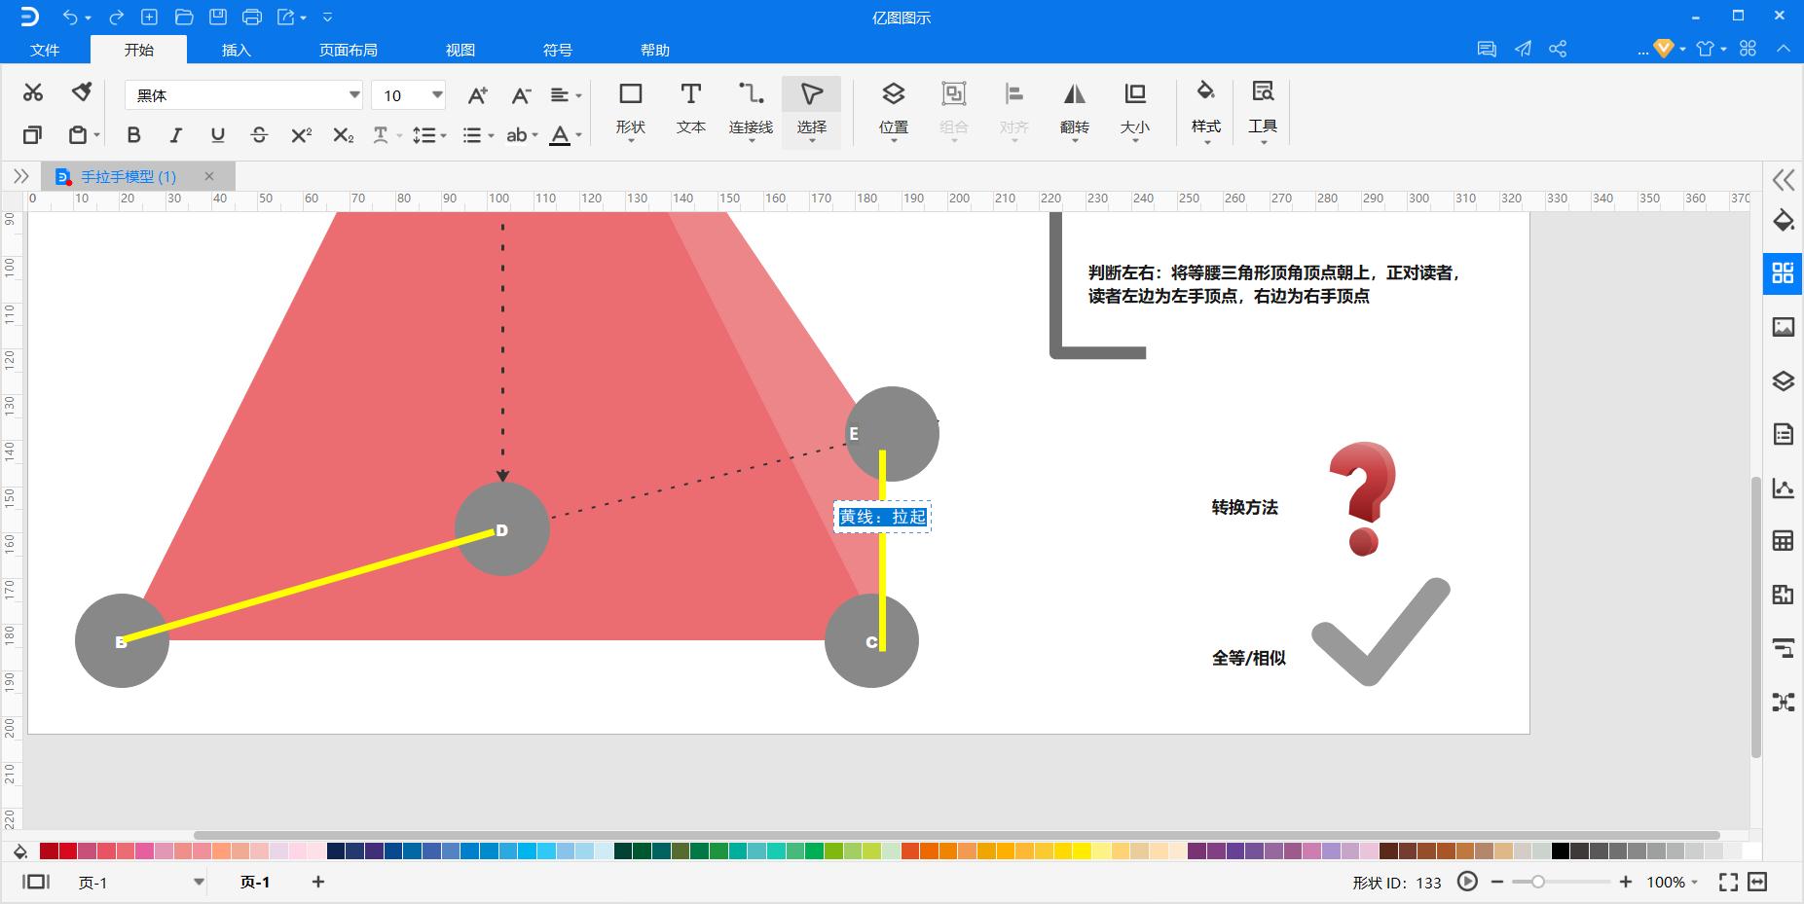Select the Text (文本) tool
Image resolution: width=1804 pixels, height=904 pixels.
coord(690,107)
